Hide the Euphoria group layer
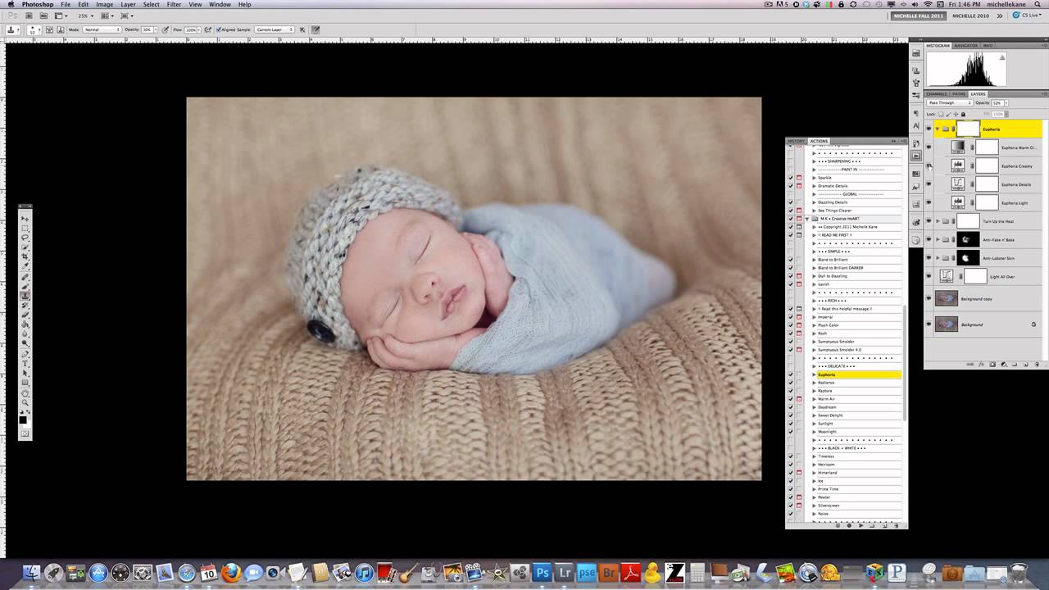The height and width of the screenshot is (590, 1049). [x=929, y=129]
